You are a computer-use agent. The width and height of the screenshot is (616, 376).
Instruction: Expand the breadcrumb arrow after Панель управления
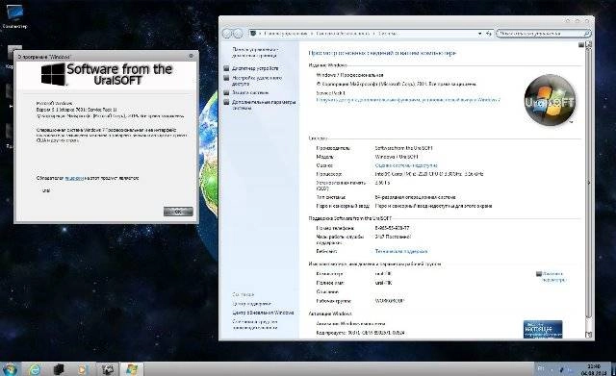(312, 34)
